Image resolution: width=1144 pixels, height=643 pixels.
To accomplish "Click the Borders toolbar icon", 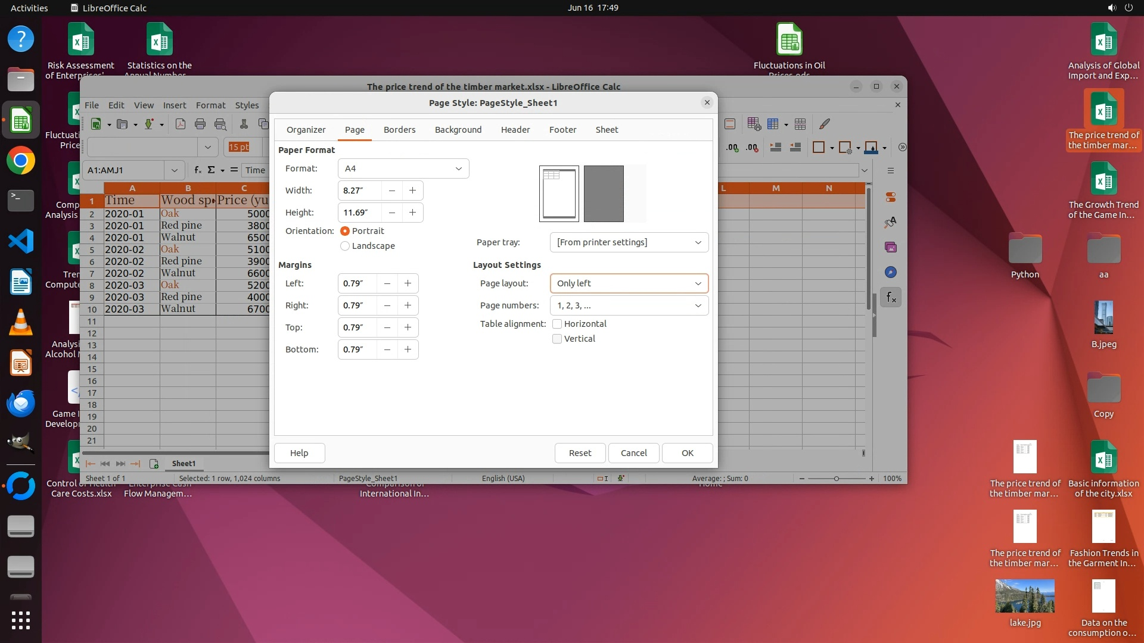I will [x=819, y=147].
